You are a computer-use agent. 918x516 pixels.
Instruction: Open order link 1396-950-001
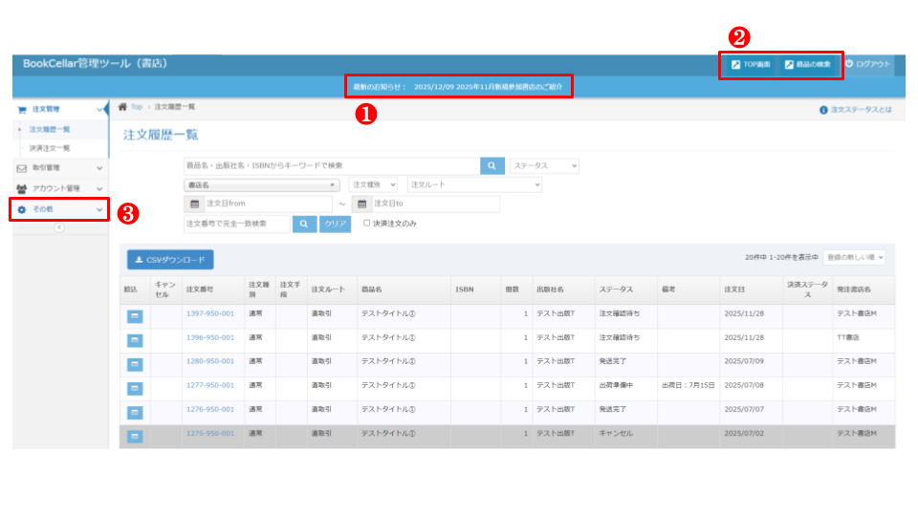pos(209,337)
